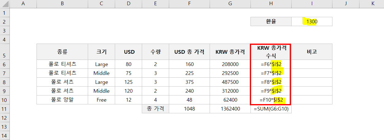The image size is (384, 140).
Task: Click formula =SUM(G6:G10)
Action: click(x=271, y=109)
